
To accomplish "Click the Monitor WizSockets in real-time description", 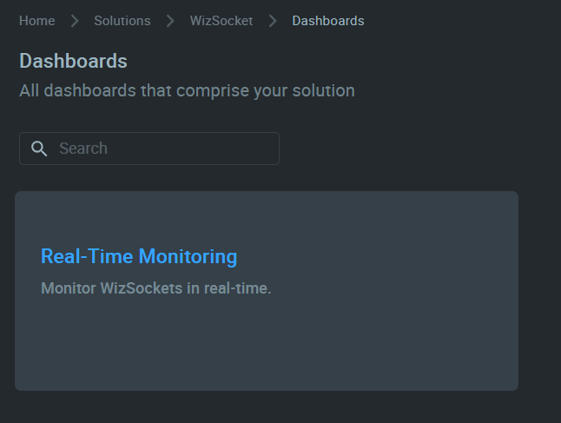I will (x=156, y=288).
